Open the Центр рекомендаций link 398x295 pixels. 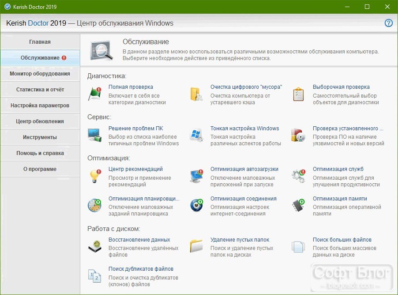click(135, 169)
